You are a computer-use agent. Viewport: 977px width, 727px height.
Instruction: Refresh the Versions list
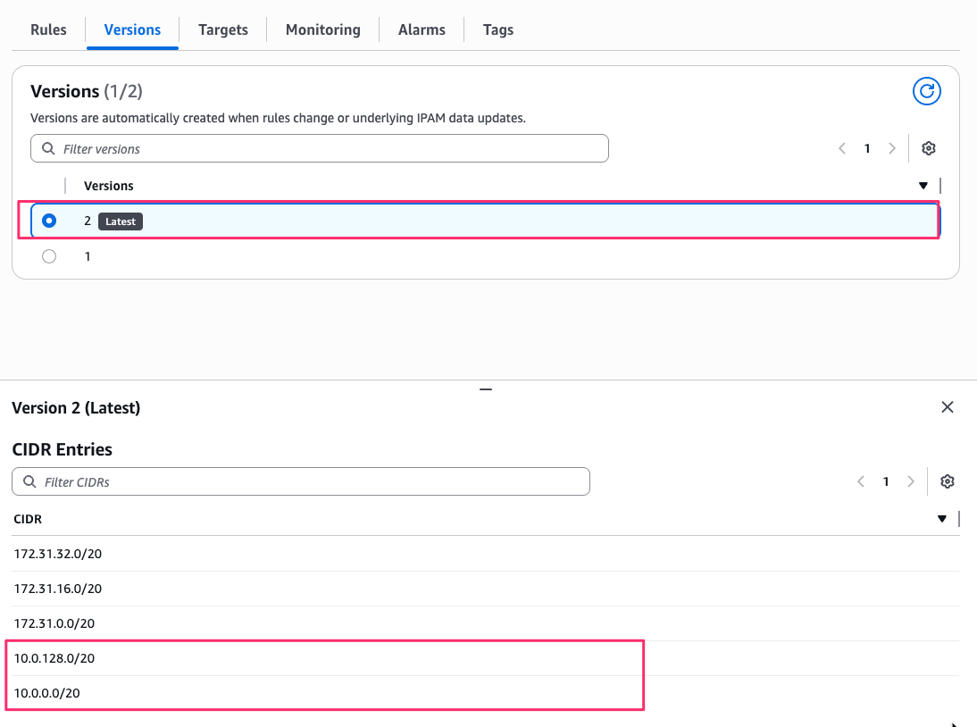point(927,91)
